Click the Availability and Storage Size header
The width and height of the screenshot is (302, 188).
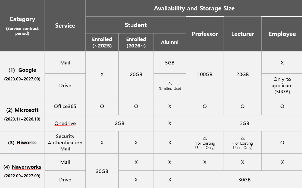pos(194,8)
